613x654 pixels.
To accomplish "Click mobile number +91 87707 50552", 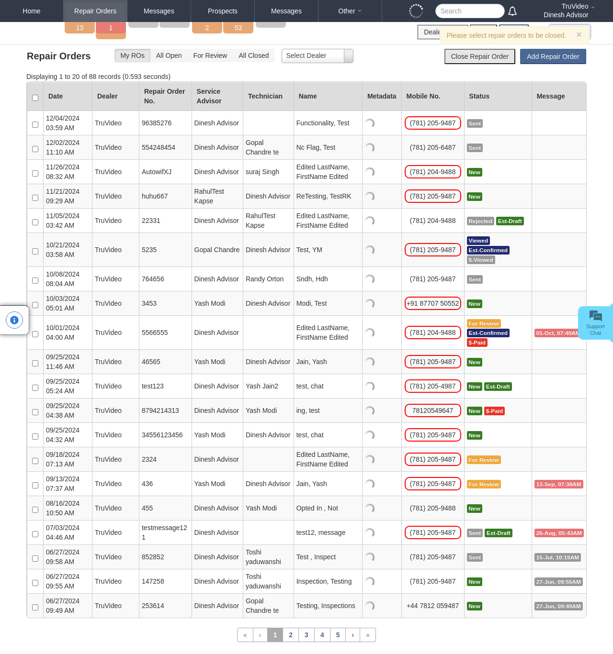I will click(433, 303).
